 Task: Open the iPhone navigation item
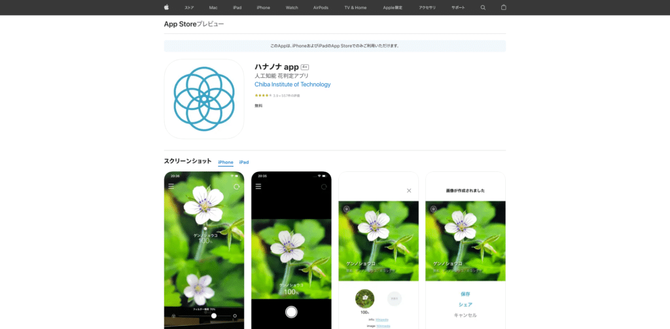point(263,8)
